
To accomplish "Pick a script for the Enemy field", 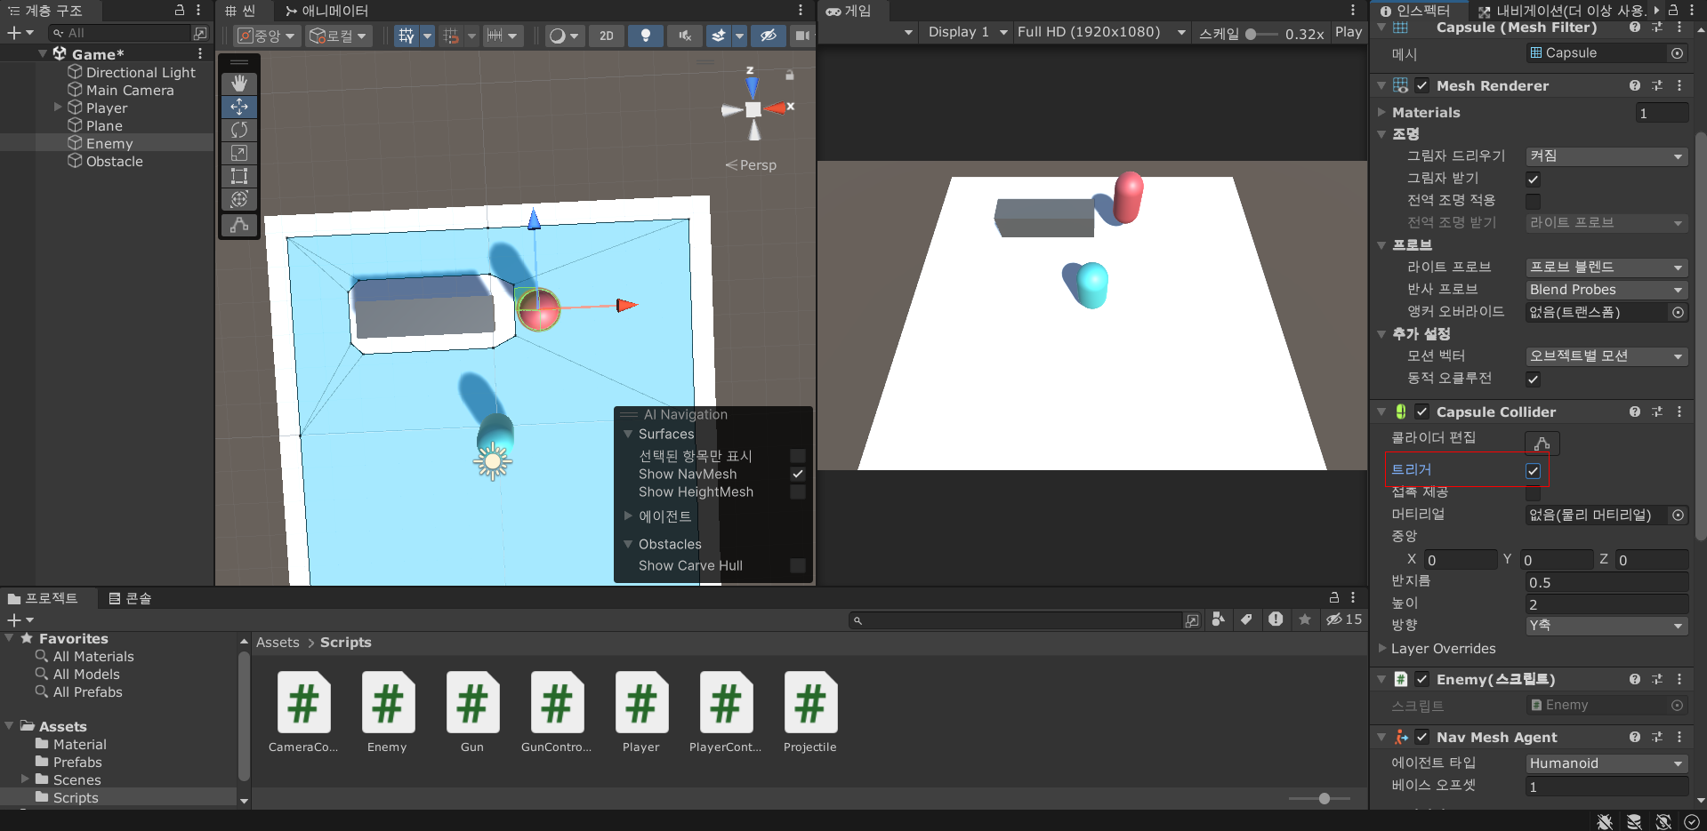I will point(1677,705).
